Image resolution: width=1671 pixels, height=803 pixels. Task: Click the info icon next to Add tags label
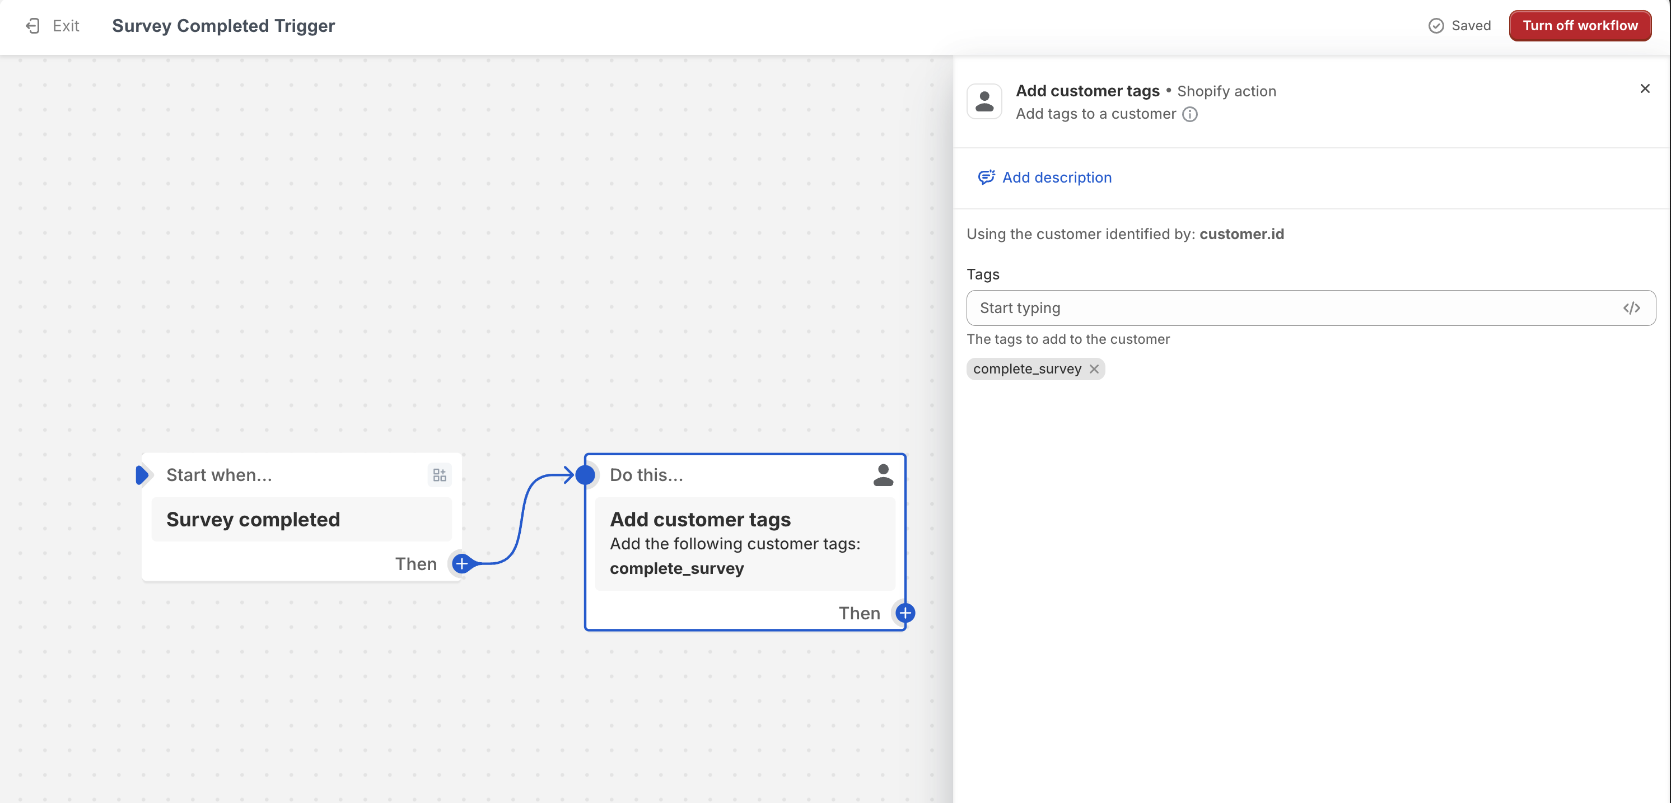coord(1189,113)
